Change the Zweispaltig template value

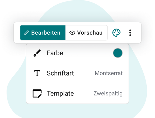pyautogui.click(x=108, y=93)
